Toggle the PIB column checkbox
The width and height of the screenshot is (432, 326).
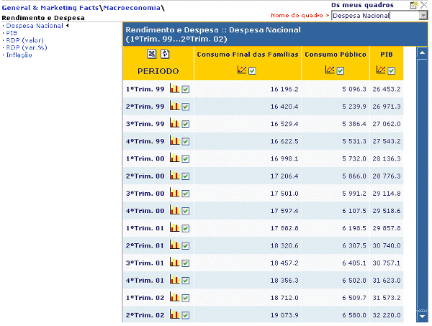click(392, 71)
